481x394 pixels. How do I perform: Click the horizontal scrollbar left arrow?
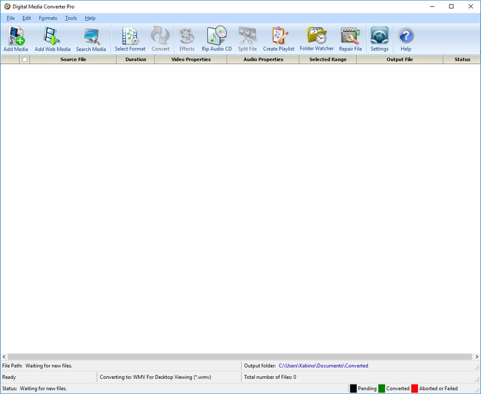pyautogui.click(x=4, y=357)
